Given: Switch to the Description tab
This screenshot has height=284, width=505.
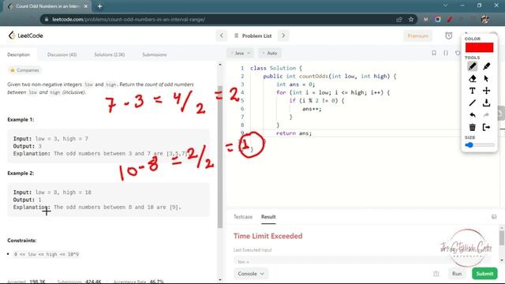Looking at the screenshot, I should (19, 54).
